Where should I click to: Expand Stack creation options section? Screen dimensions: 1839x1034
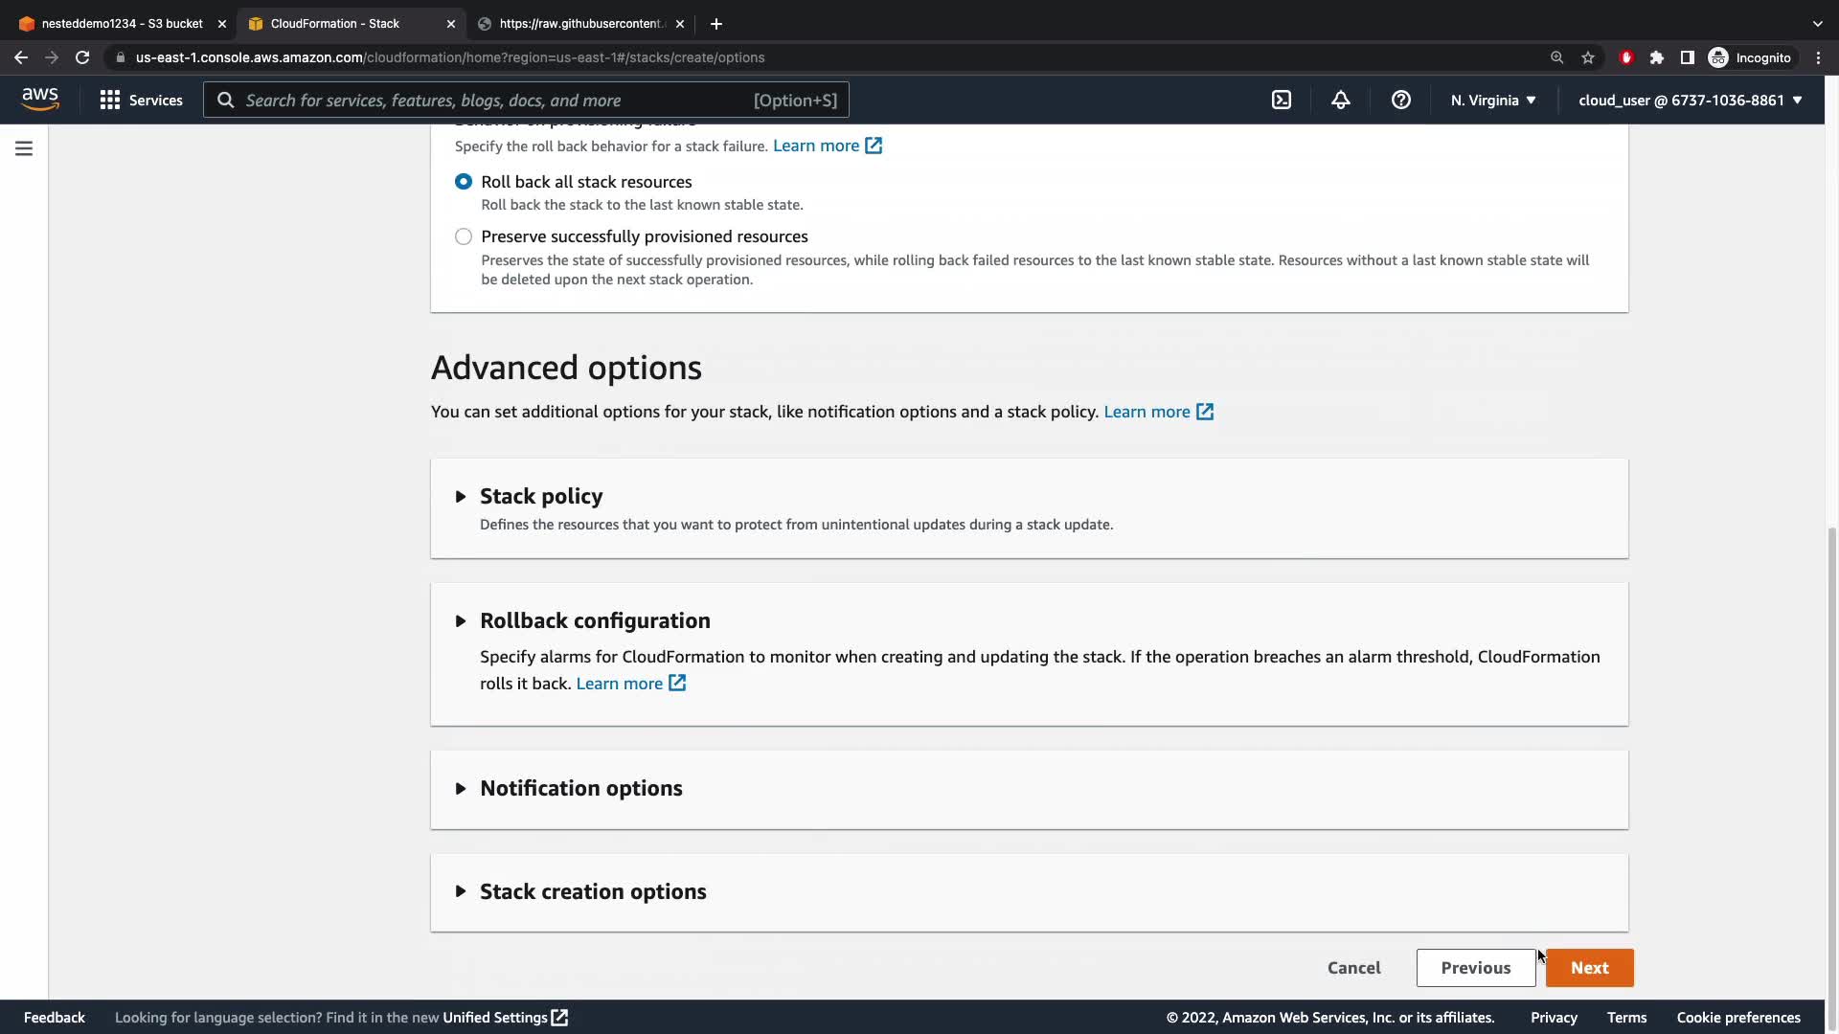coord(592,891)
